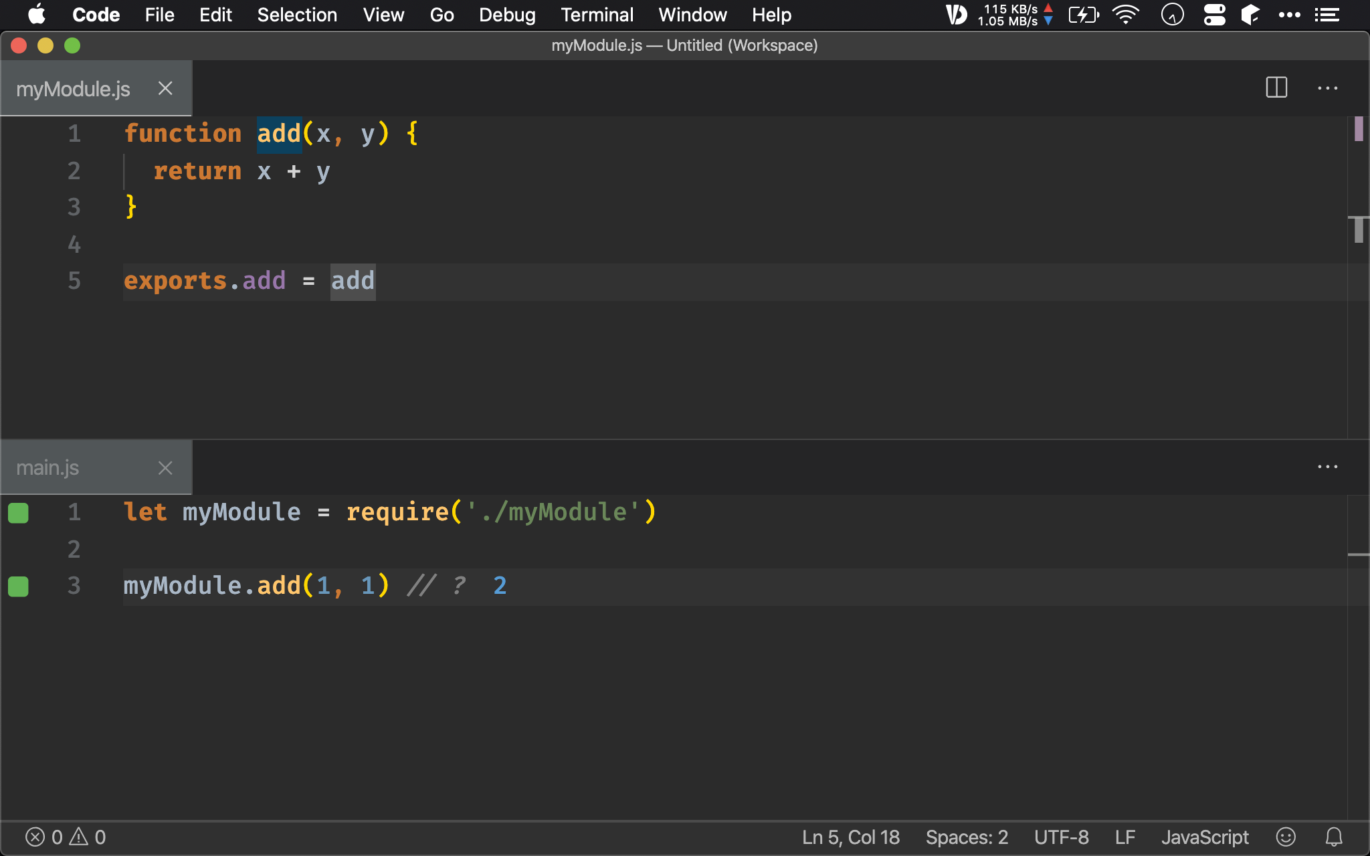The image size is (1370, 856).
Task: Click the top editor's scrollbar slider
Action: 1358,230
